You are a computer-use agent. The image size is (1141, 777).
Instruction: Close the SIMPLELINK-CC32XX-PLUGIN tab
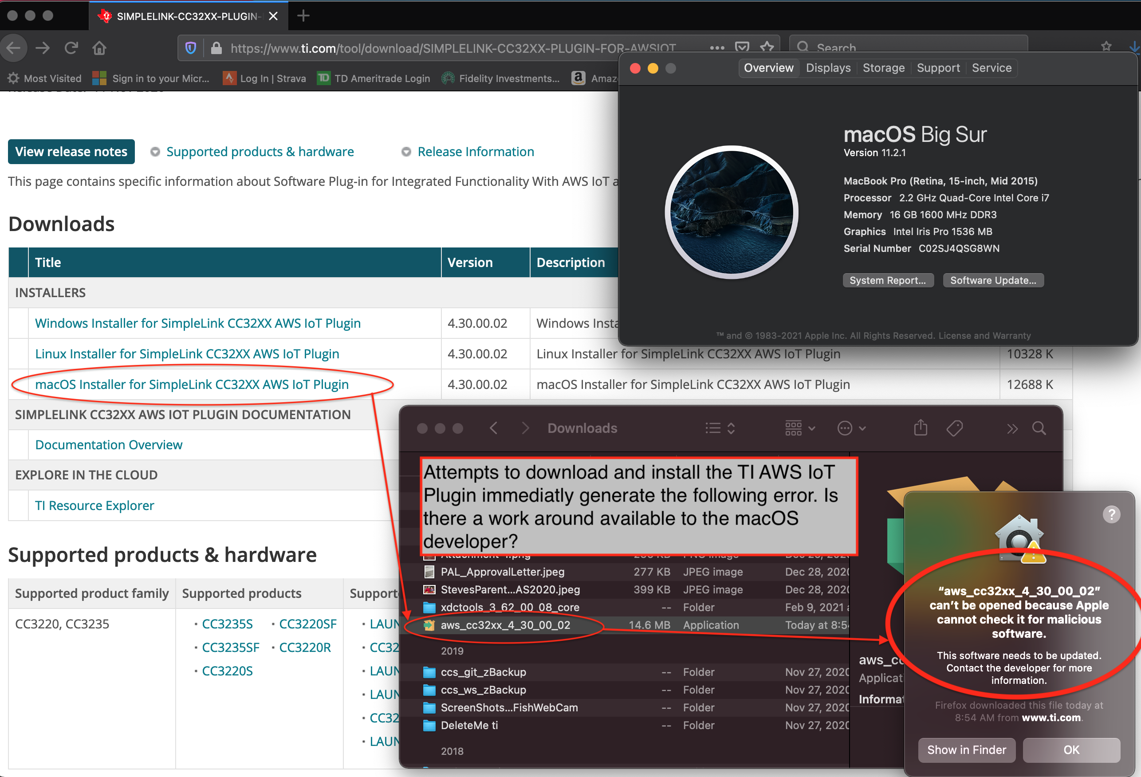pyautogui.click(x=273, y=16)
